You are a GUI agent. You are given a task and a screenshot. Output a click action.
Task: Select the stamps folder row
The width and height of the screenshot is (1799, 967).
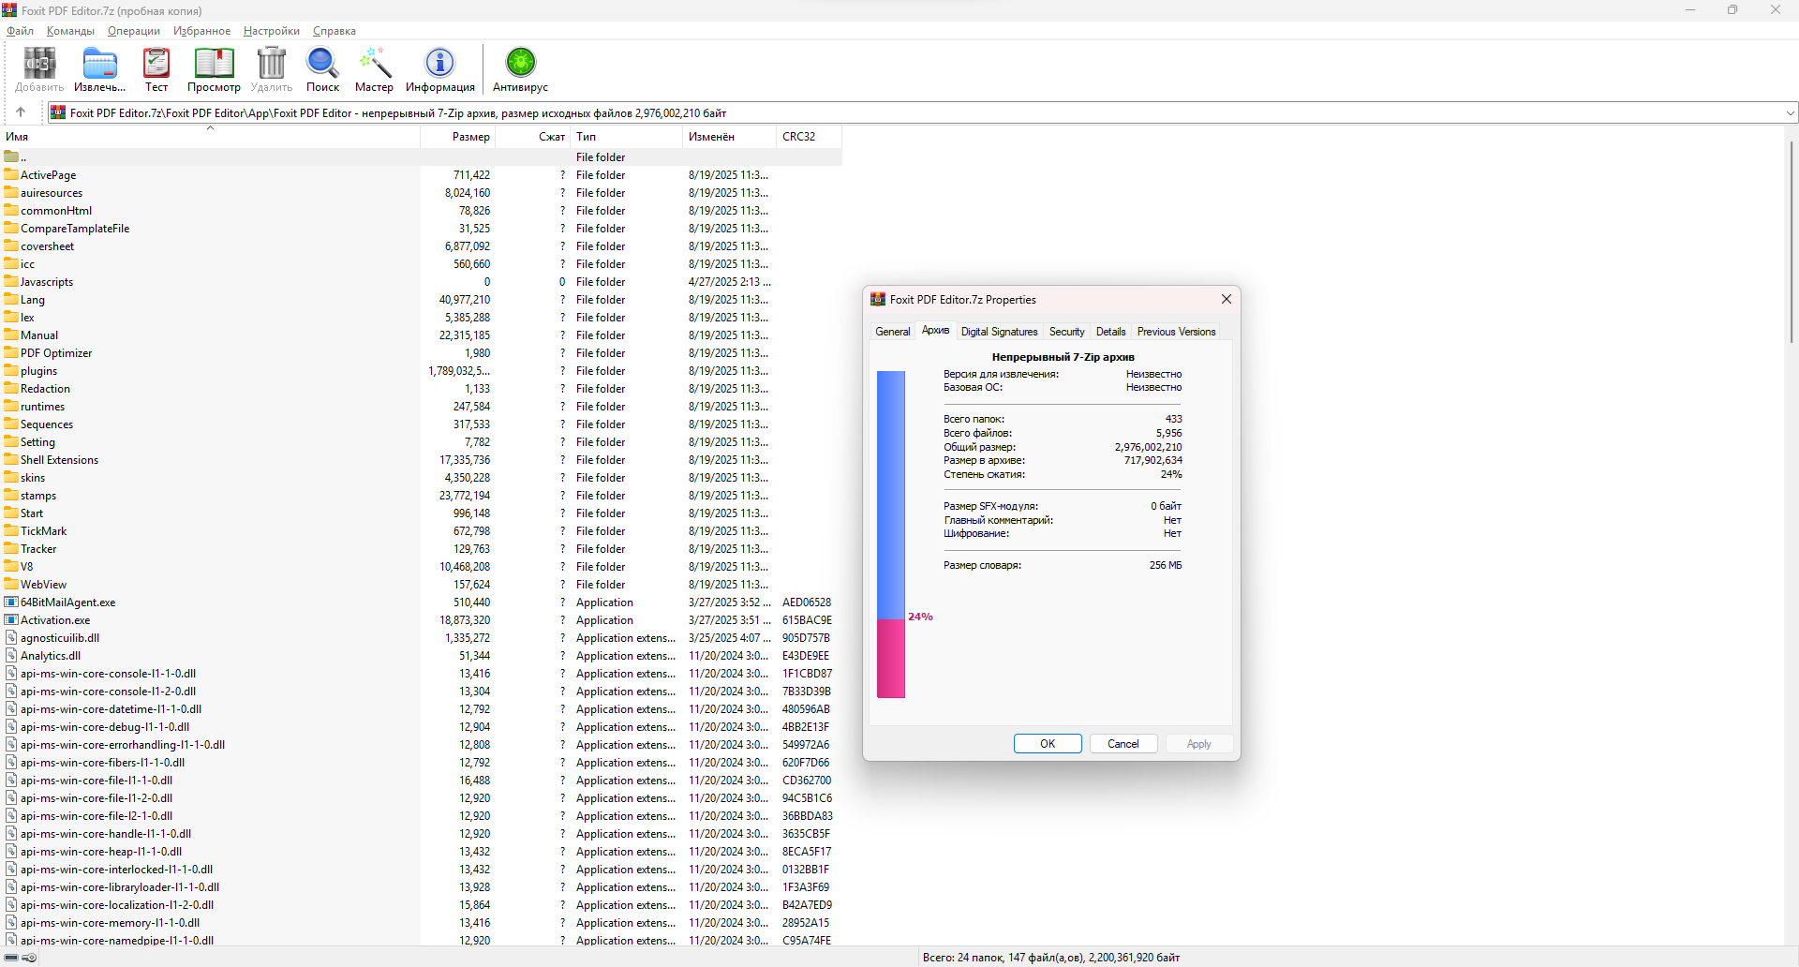tap(421, 495)
